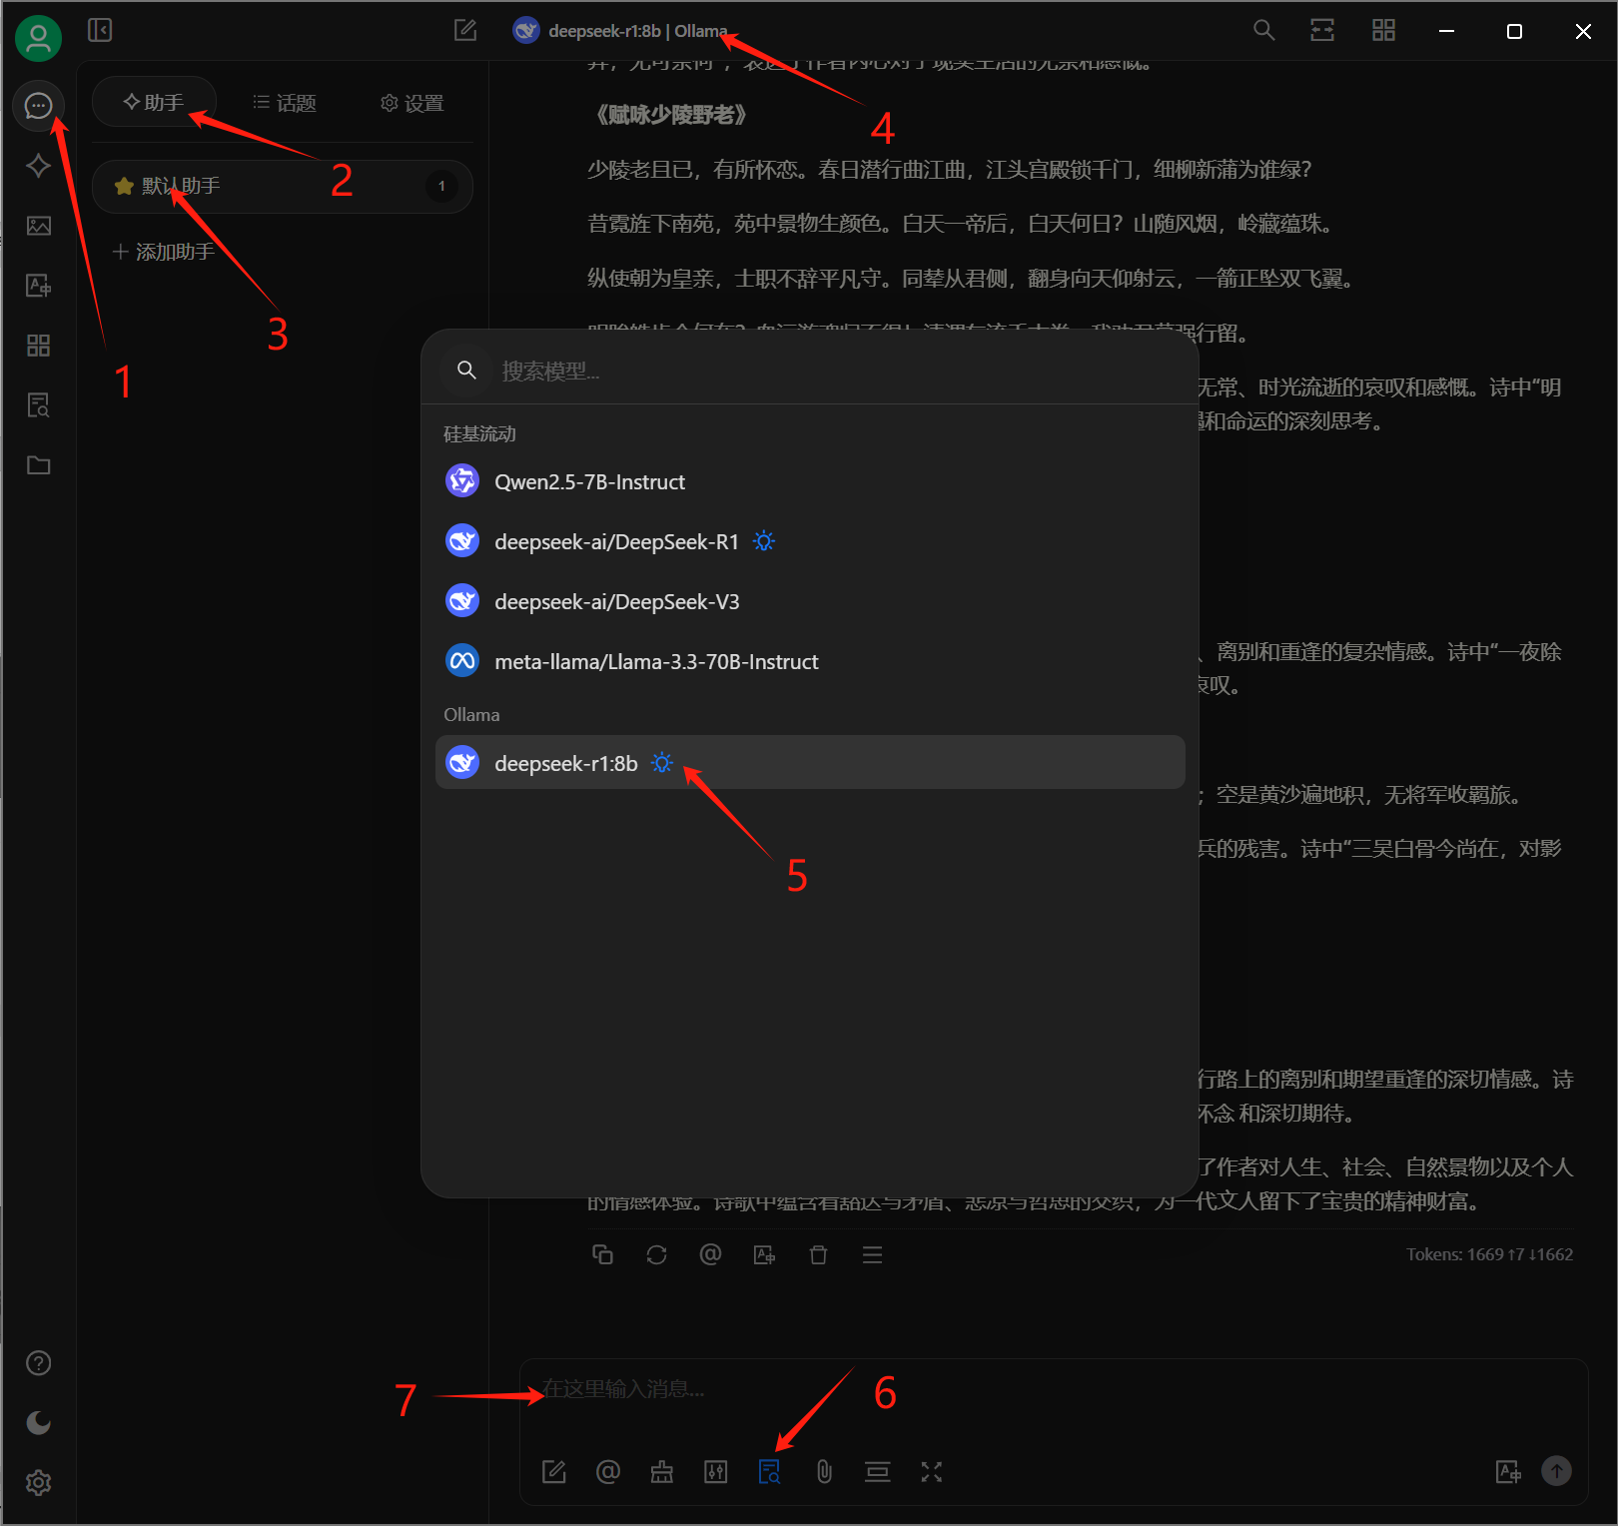Click the @ mention icon under message
The height and width of the screenshot is (1526, 1618).
[710, 1254]
